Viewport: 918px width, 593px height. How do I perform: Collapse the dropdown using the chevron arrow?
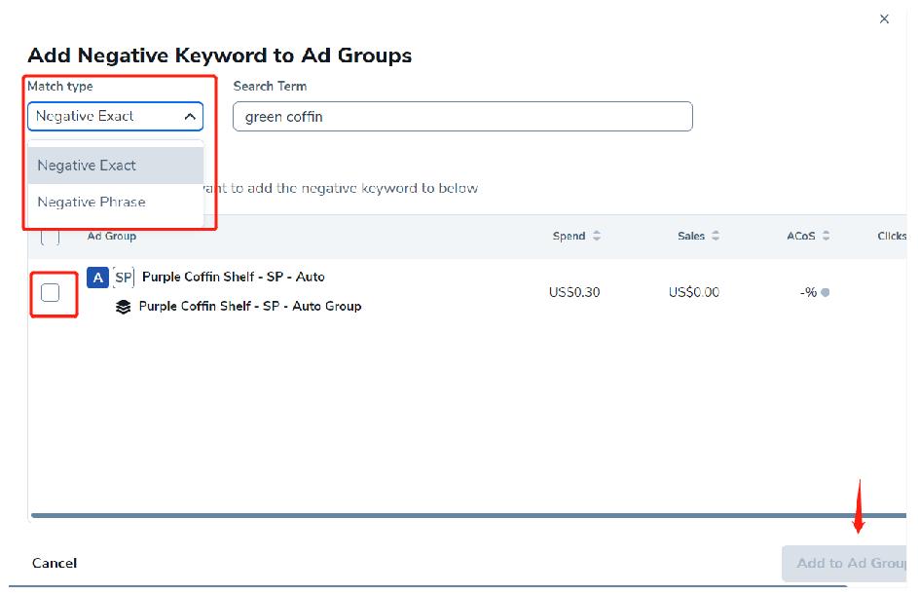pyautogui.click(x=190, y=117)
